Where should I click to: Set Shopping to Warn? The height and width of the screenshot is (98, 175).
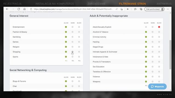coord(72,52)
